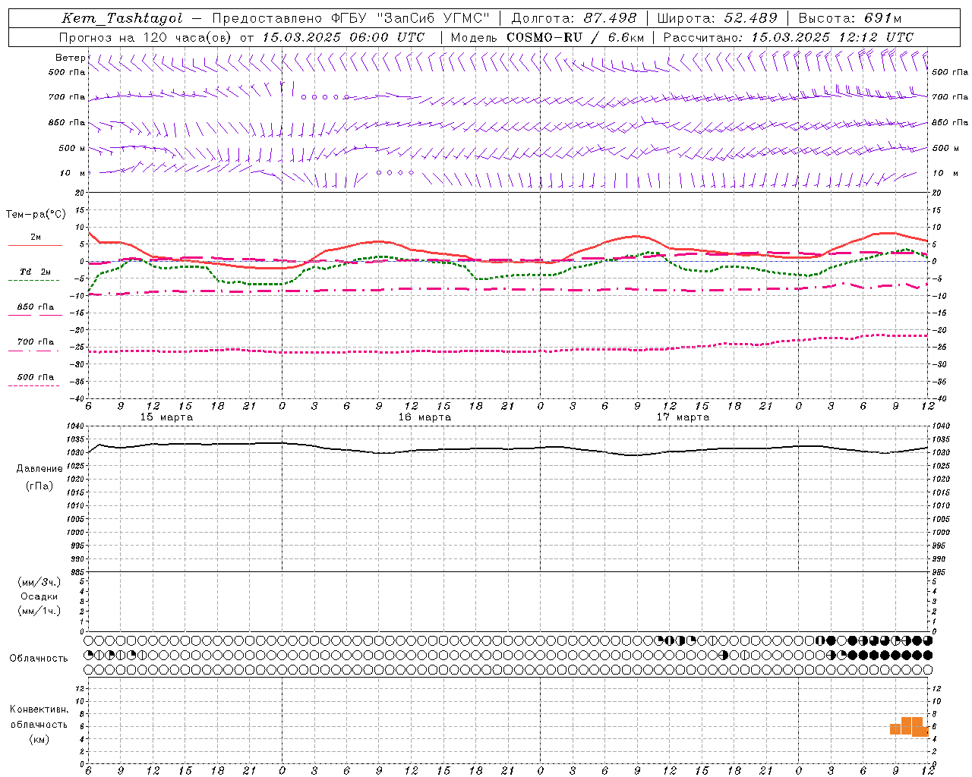Click the Долгота: 87.498 header field
The height and width of the screenshot is (777, 972).
574,18
